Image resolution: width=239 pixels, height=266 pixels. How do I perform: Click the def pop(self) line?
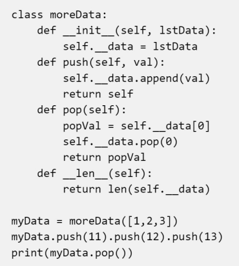81,110
